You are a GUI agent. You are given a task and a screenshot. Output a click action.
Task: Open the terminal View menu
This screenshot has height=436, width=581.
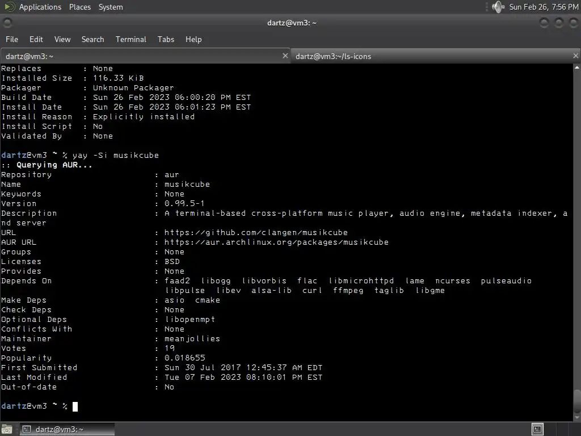coord(62,39)
